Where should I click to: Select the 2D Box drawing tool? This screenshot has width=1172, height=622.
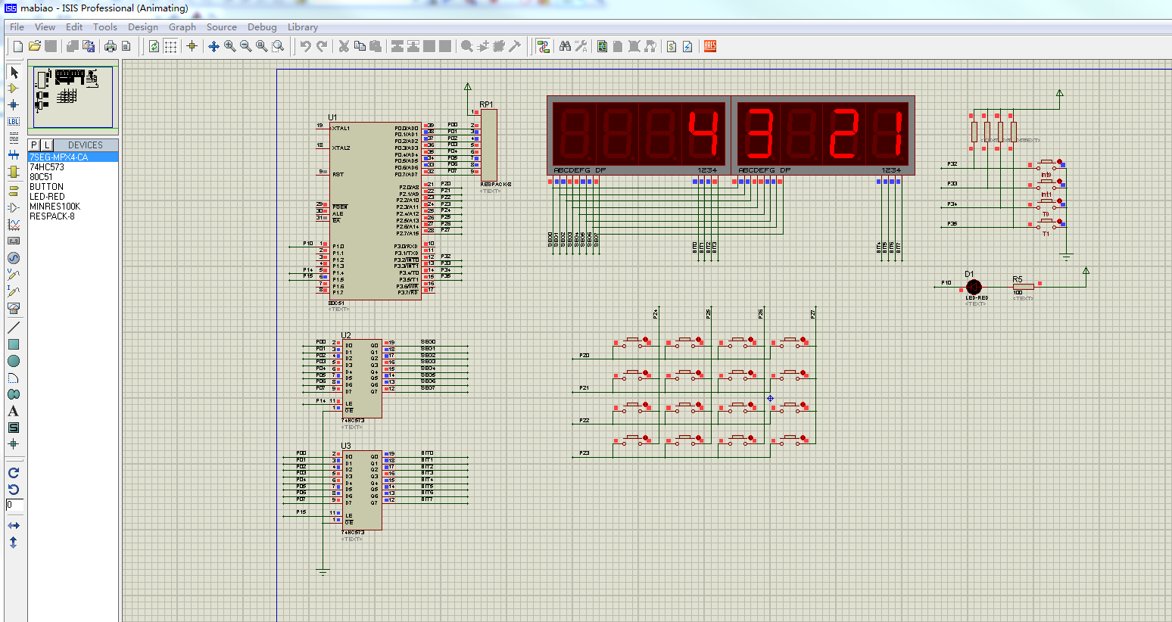point(14,344)
